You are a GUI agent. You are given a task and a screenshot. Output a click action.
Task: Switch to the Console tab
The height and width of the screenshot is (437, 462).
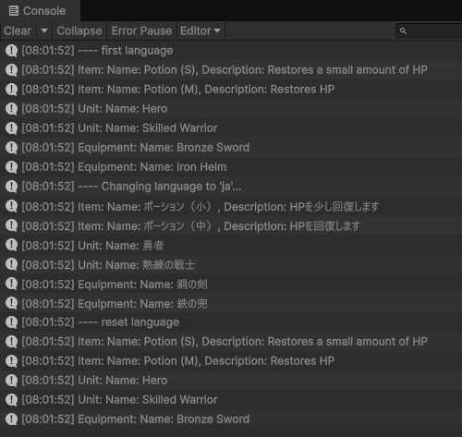pos(40,11)
